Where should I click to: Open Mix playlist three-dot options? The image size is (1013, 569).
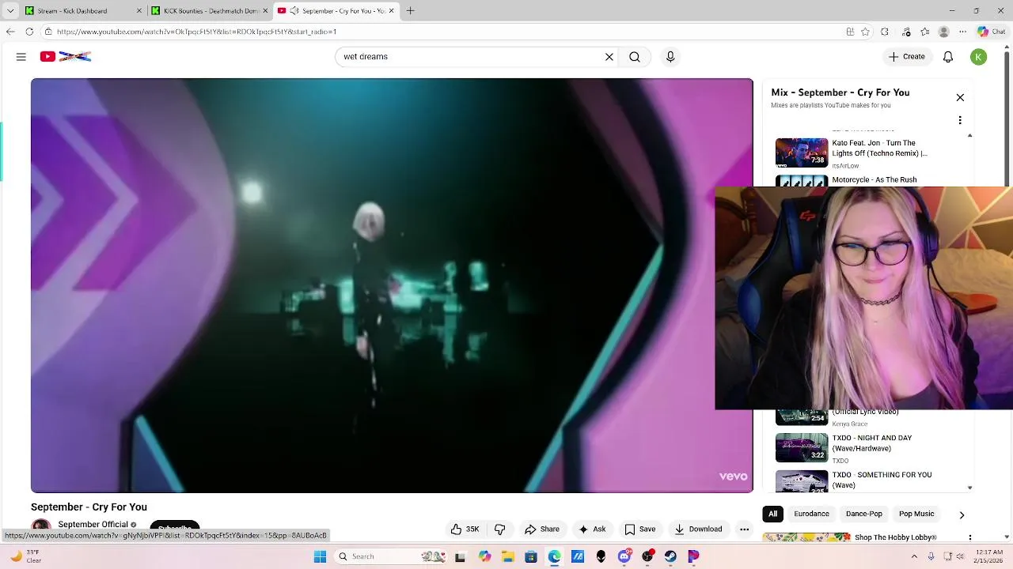click(x=960, y=121)
